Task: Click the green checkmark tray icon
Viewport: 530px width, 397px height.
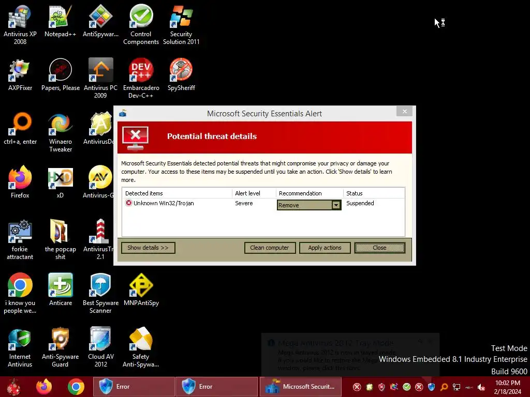Action: (x=407, y=387)
